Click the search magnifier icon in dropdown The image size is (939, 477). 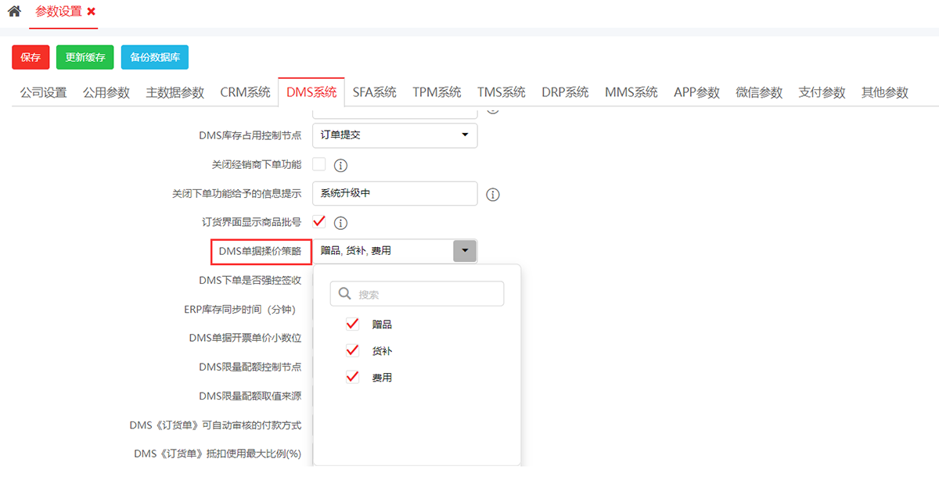pyautogui.click(x=344, y=294)
